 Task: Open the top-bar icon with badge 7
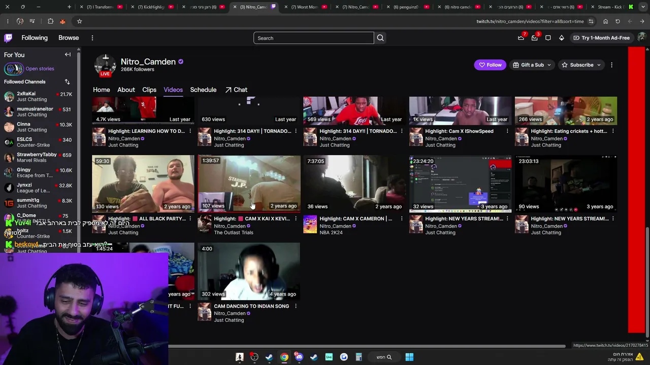tap(521, 38)
